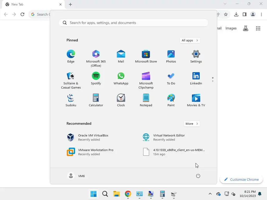This screenshot has height=200, width=267.
Task: Open Chrome downloads
Action: (236, 14)
